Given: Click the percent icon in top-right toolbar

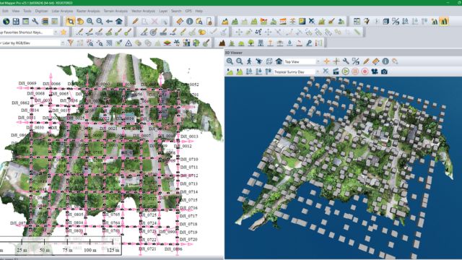Looking at the screenshot, I should [x=396, y=21].
